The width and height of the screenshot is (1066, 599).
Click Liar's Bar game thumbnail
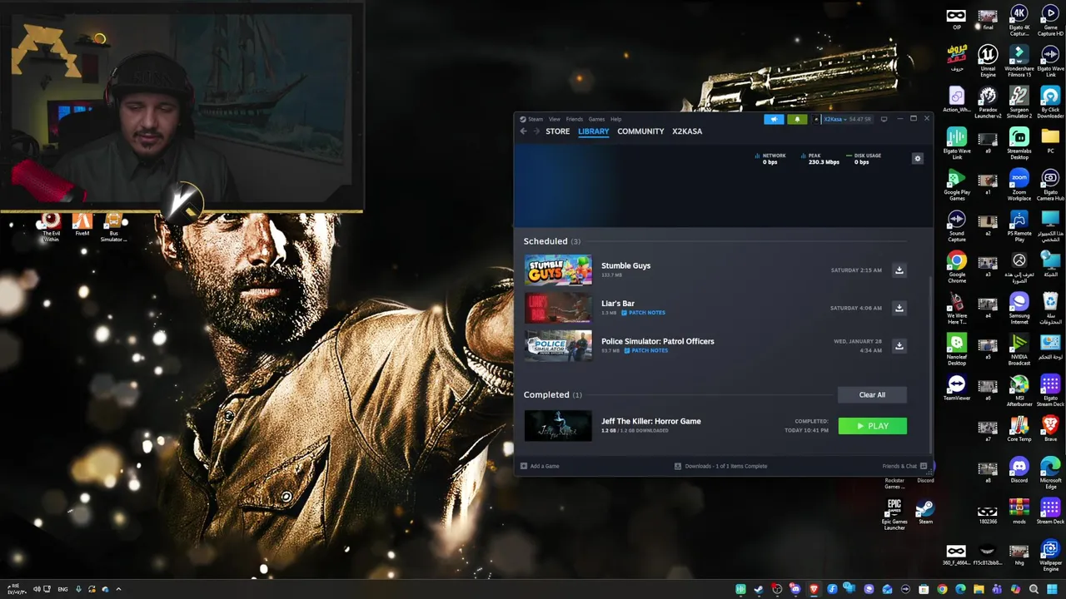(x=558, y=308)
